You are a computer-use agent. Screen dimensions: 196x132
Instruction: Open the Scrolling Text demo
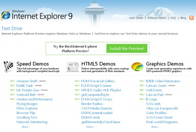tap(27, 118)
